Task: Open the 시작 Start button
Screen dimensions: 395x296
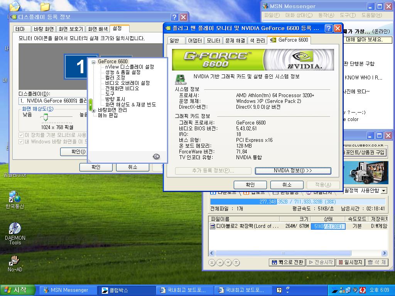Action: click(17, 290)
